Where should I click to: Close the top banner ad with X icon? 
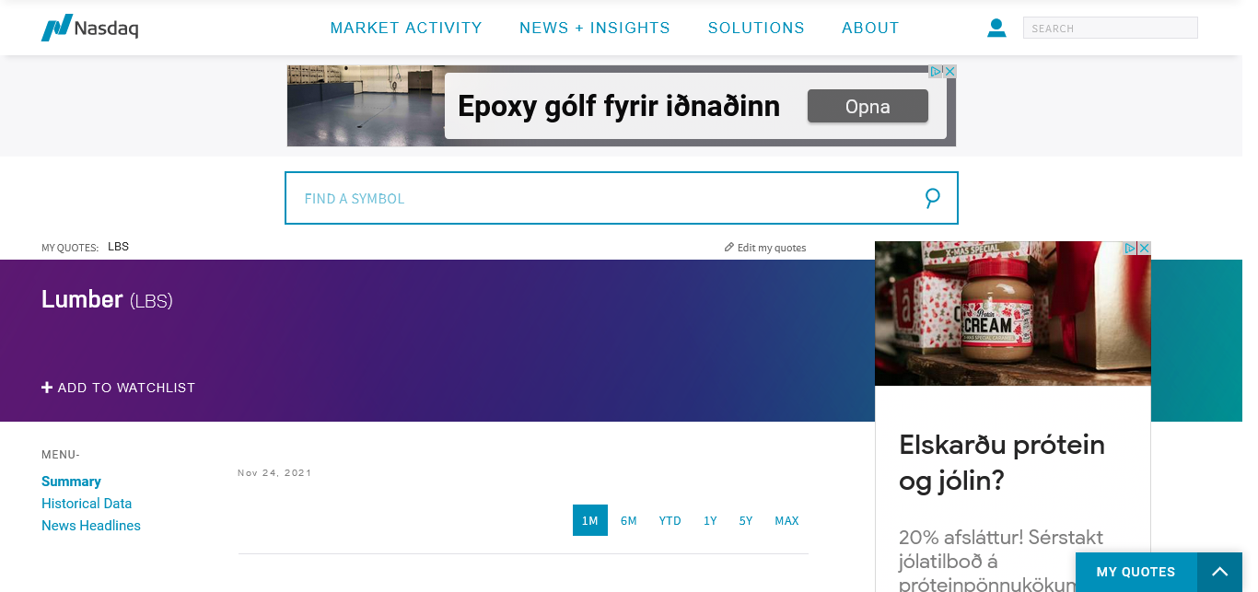(x=949, y=71)
